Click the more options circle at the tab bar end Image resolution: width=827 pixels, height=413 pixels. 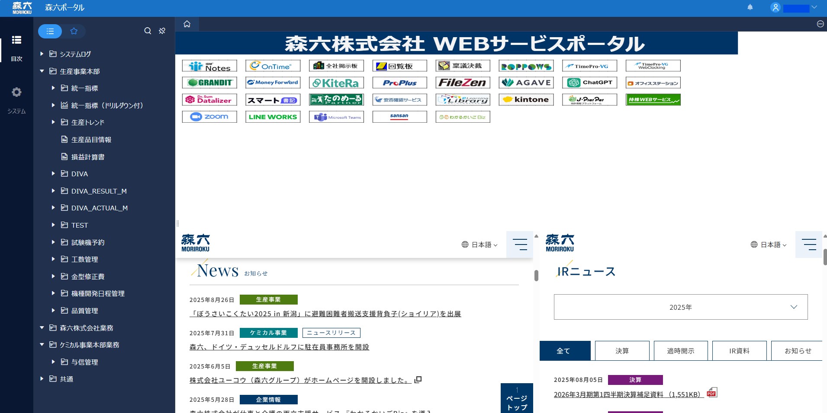pyautogui.click(x=820, y=24)
